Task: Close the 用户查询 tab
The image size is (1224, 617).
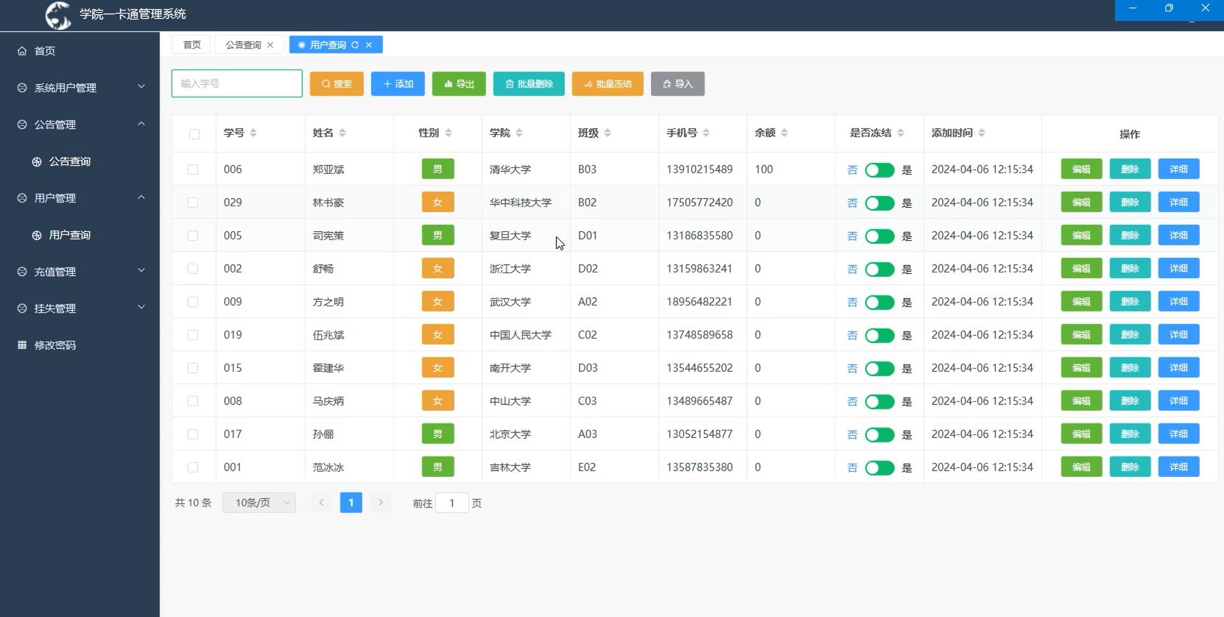Action: [368, 45]
